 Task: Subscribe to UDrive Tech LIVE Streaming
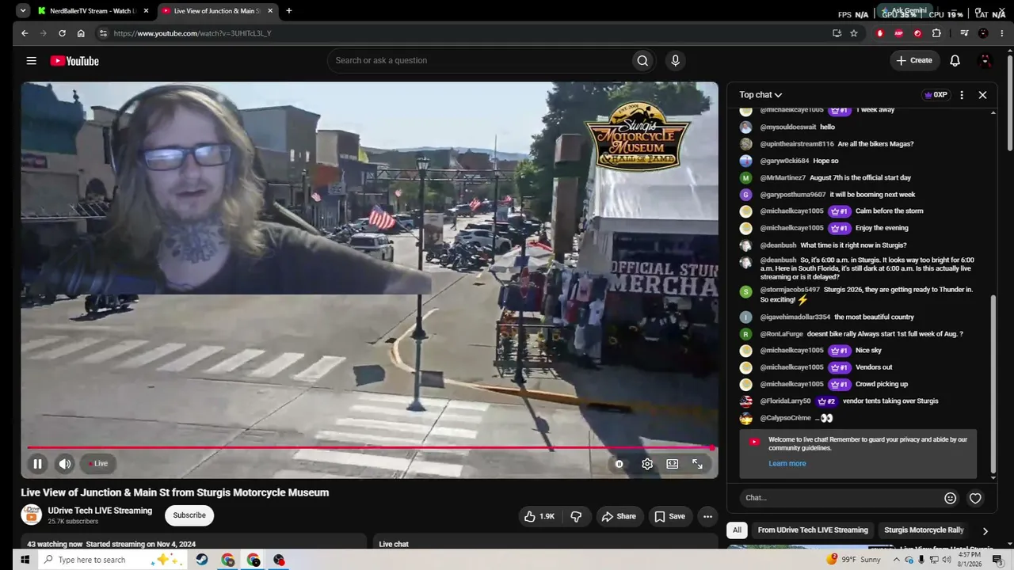click(x=189, y=515)
